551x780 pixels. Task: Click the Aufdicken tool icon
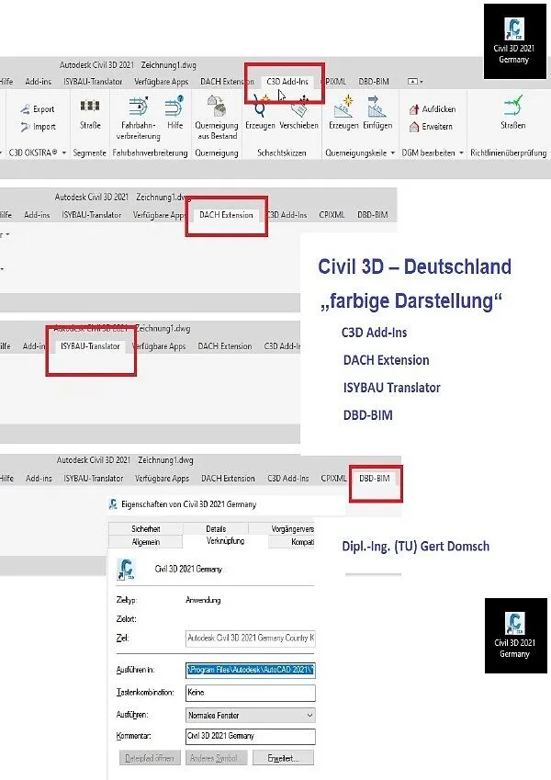(x=414, y=108)
